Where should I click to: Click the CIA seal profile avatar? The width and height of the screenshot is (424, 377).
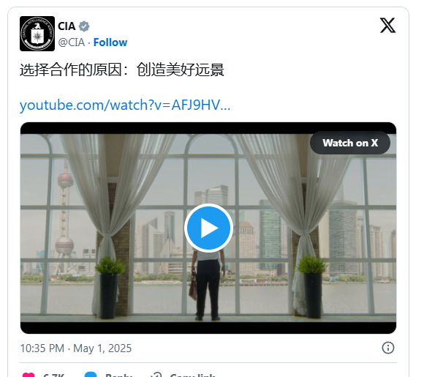[x=37, y=34]
